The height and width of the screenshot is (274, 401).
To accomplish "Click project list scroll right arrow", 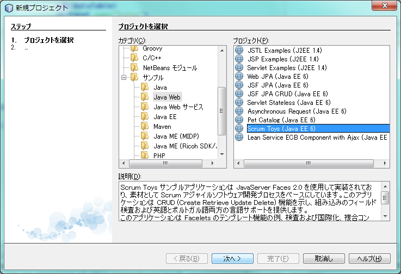I will (385, 163).
